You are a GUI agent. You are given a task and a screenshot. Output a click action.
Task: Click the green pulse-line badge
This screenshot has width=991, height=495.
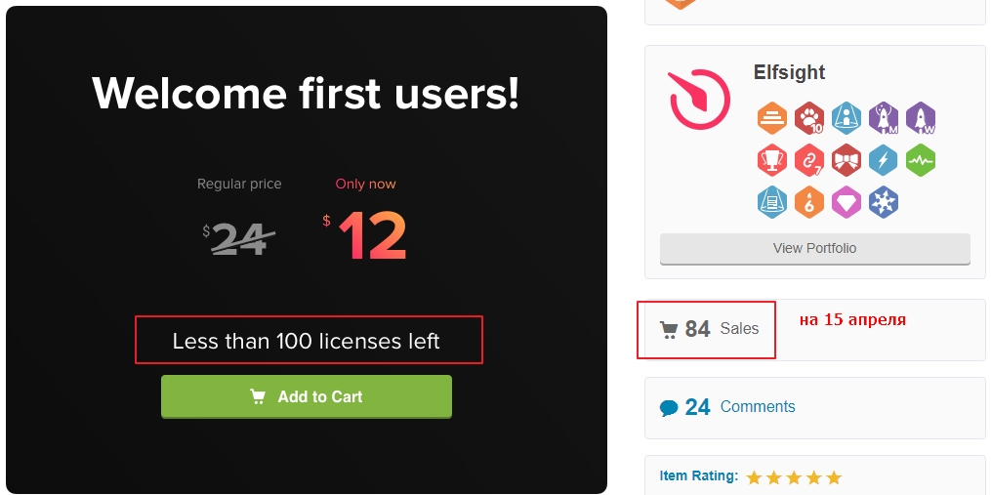click(921, 160)
